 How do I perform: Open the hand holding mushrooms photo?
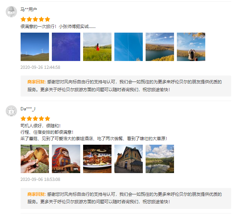coord(35,159)
